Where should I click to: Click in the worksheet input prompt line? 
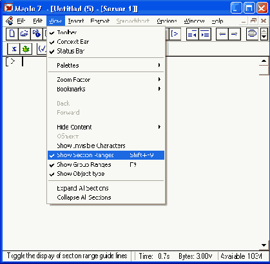coord(23,62)
